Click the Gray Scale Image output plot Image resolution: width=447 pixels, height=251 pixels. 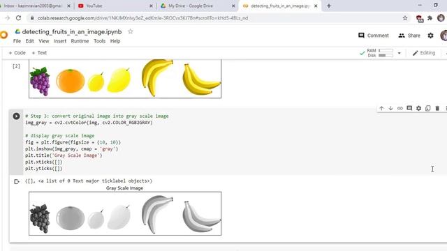point(125,213)
